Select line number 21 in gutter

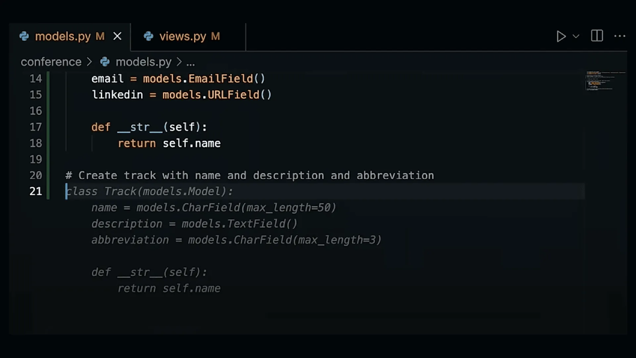point(36,191)
